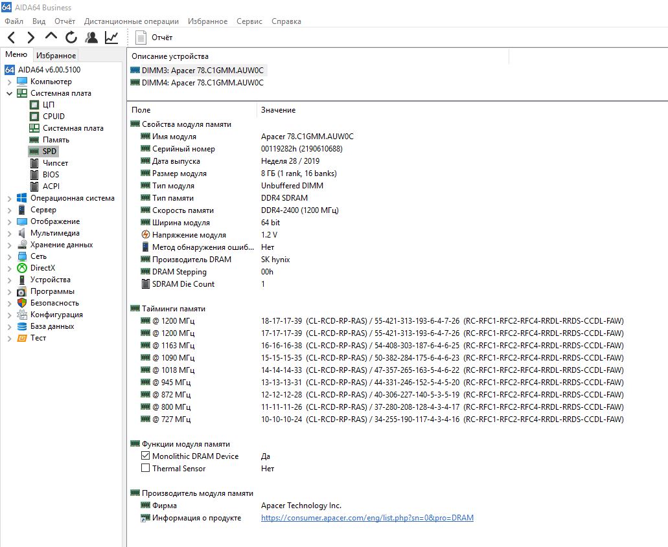668x547 pixels.
Task: Go forward with the right arrow toolbar icon
Action: 30,38
